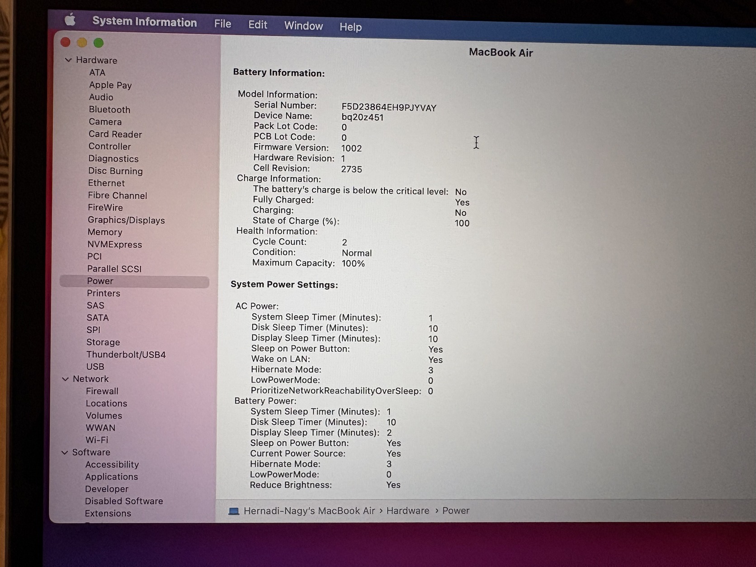This screenshot has height=567, width=756.
Task: Open the System Information app menu
Action: tap(145, 22)
